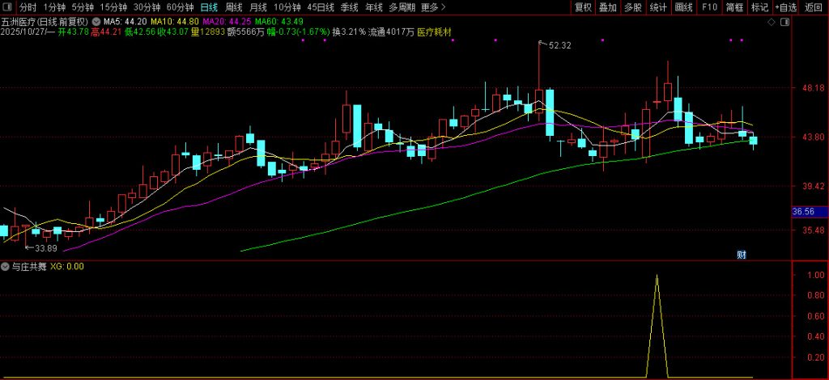Click the top-left chart menu icon
This screenshot has width=829, height=380.
coord(6,7)
